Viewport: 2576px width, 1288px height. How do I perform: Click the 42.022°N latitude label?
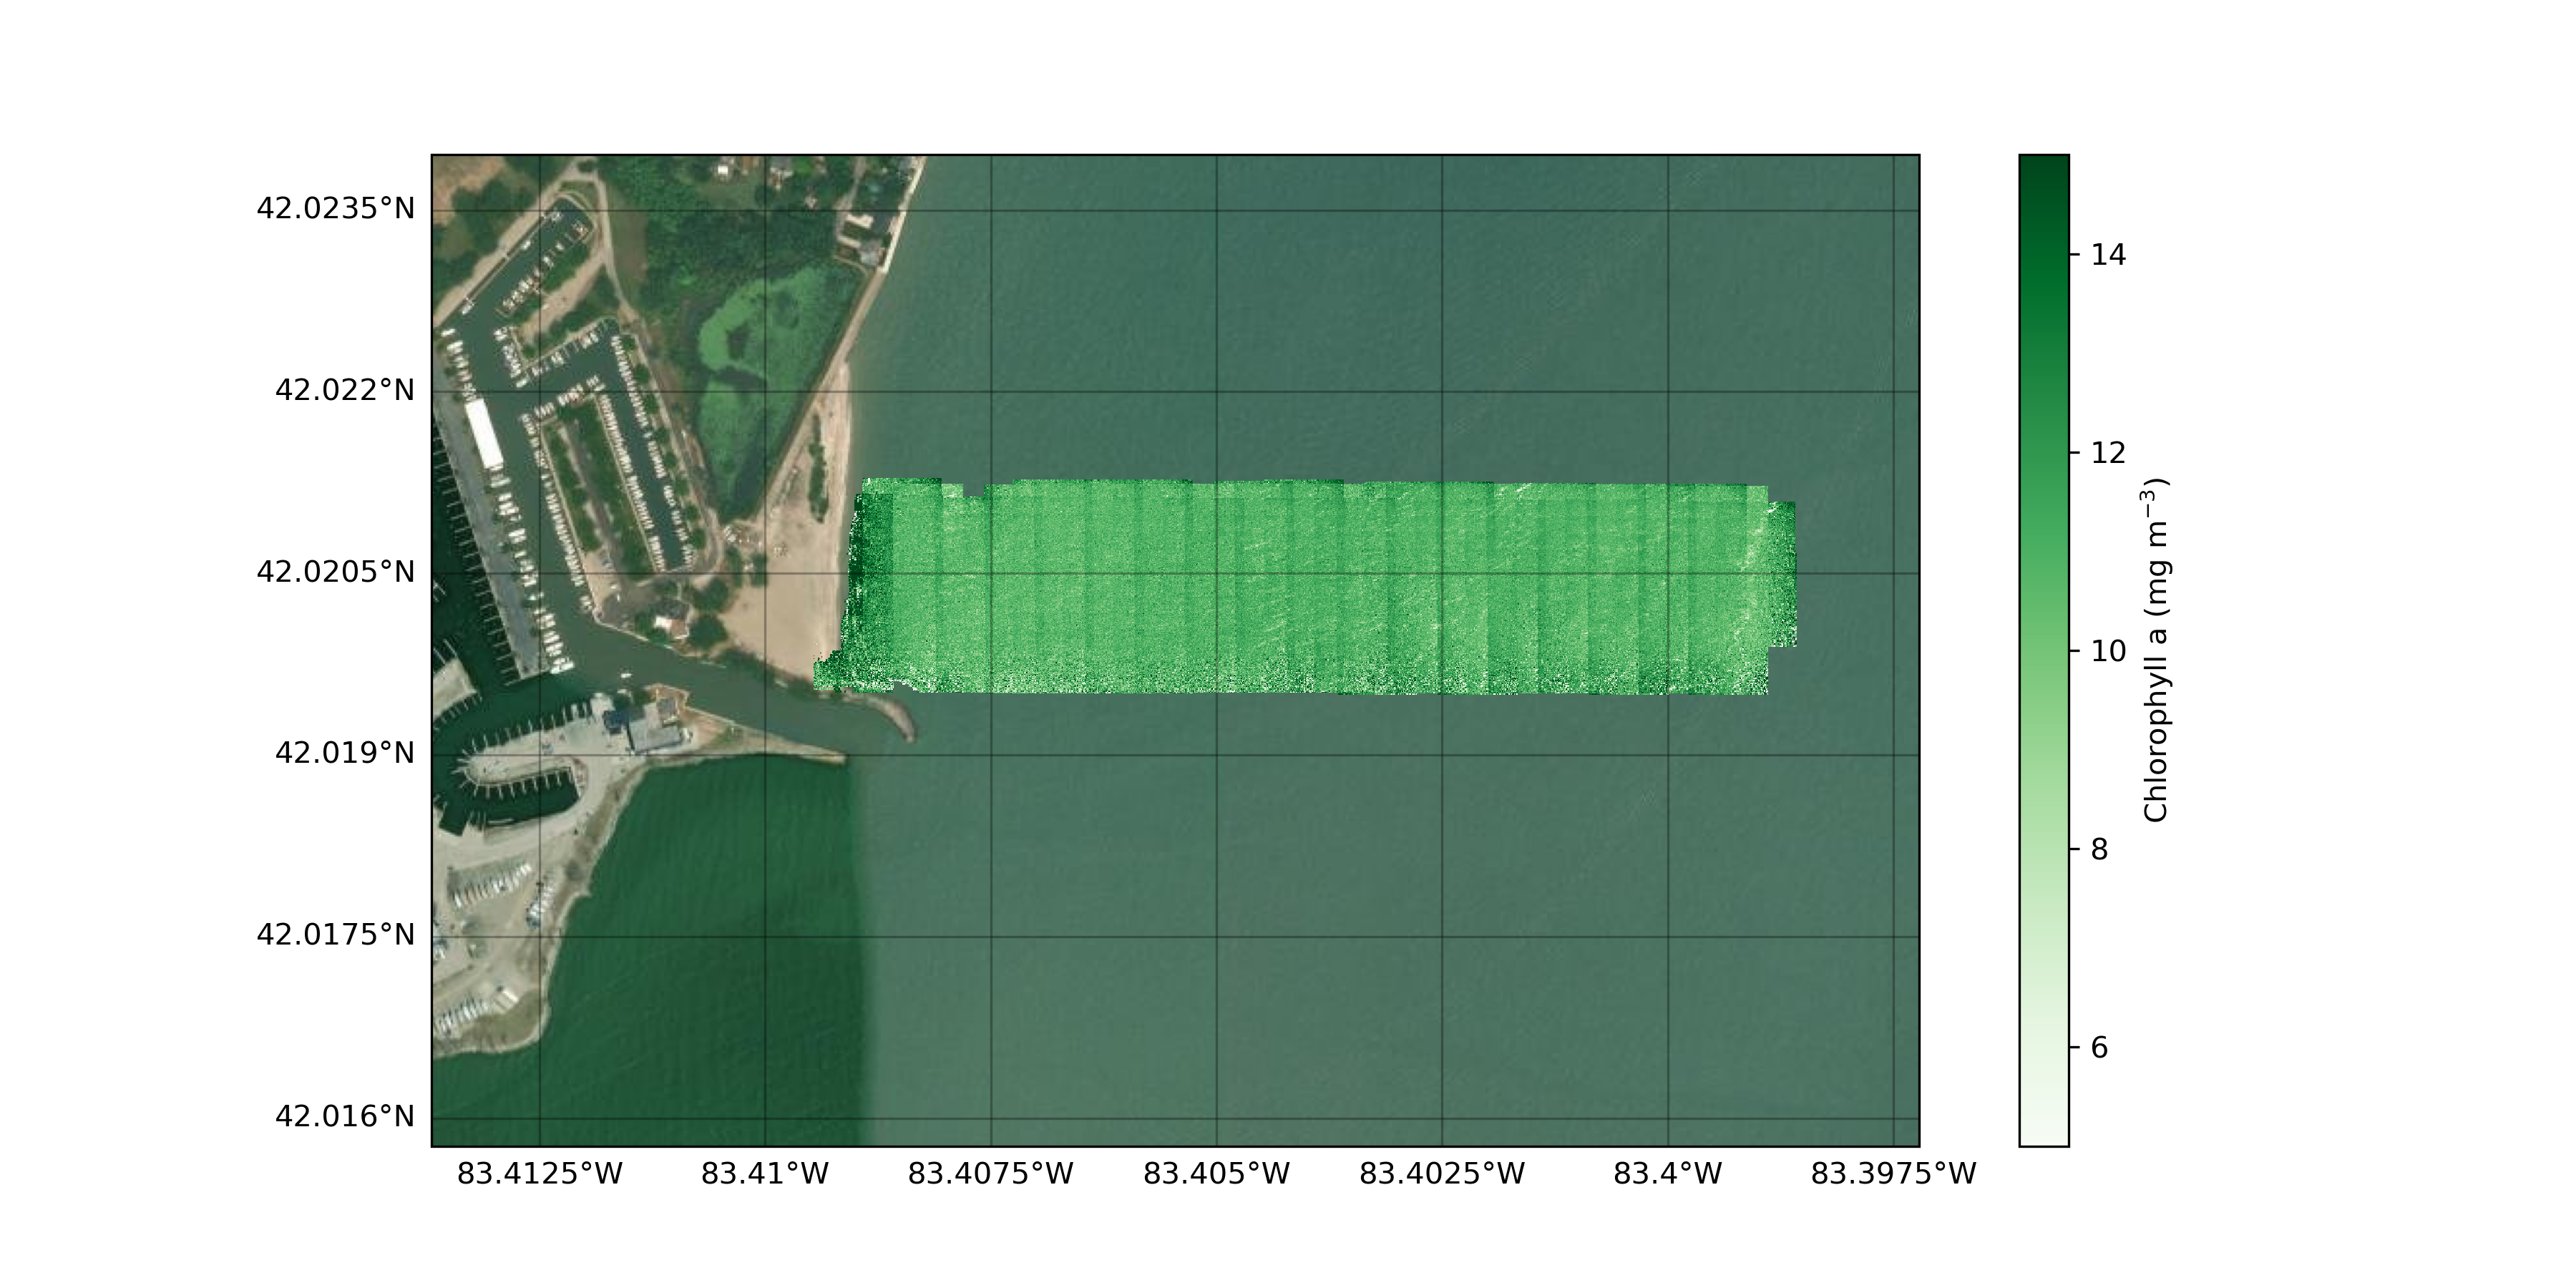click(344, 390)
